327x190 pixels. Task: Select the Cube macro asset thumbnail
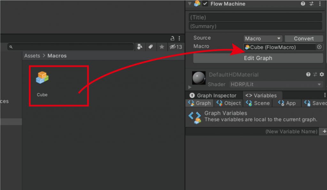(x=42, y=78)
